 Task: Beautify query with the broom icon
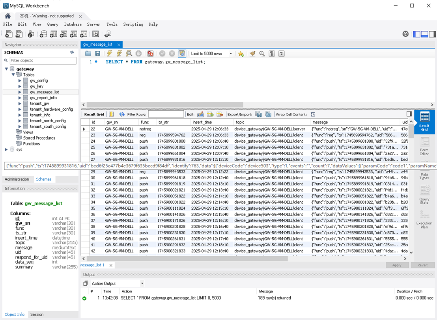[x=252, y=54]
